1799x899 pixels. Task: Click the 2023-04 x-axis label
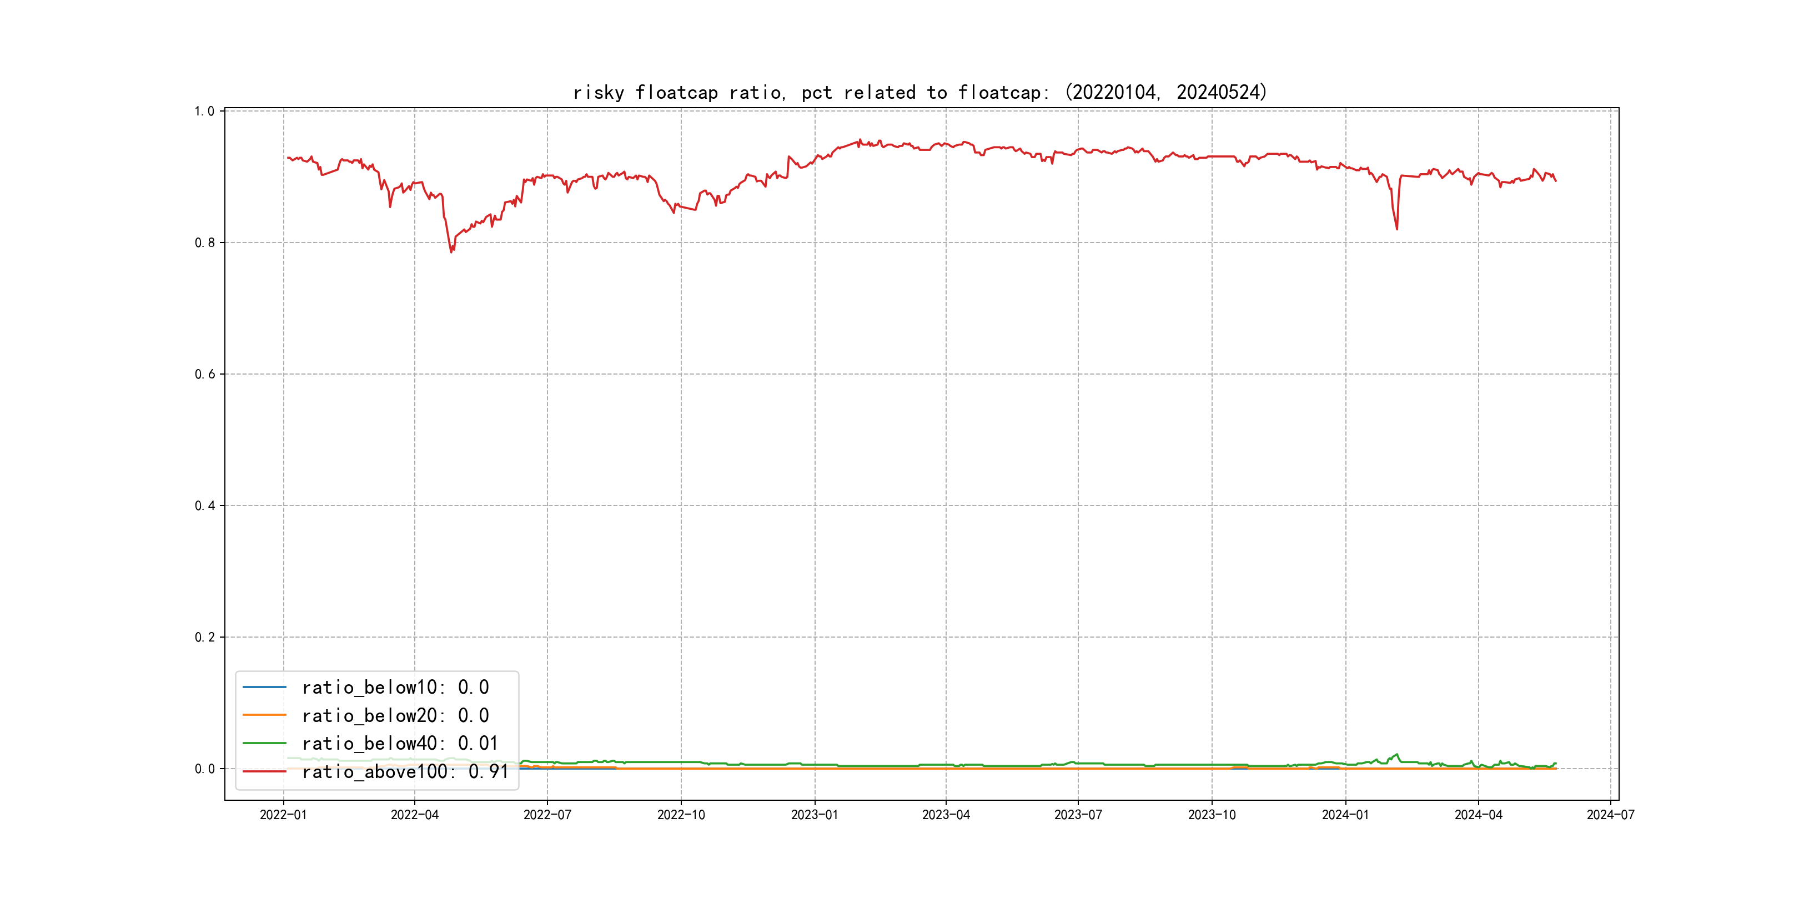coord(946,815)
